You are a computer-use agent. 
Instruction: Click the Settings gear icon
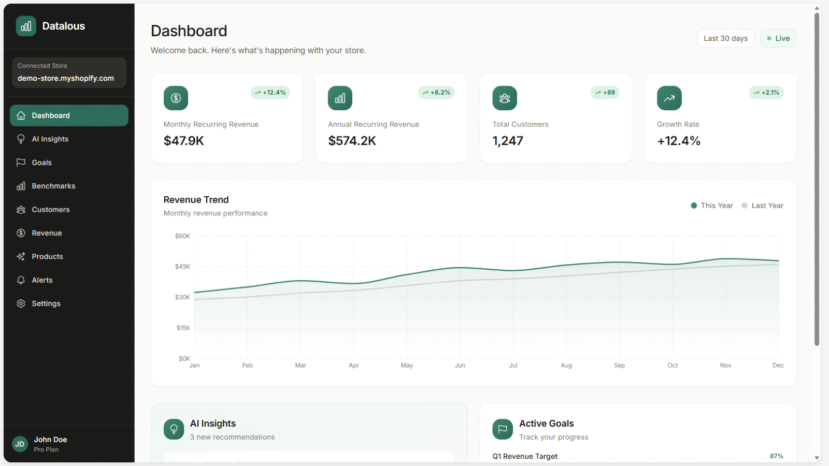click(x=21, y=303)
